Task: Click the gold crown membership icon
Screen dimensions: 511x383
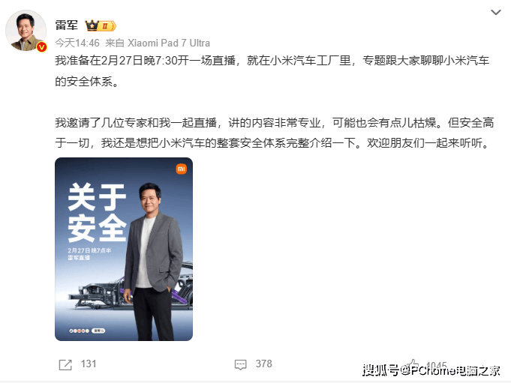Action: pos(92,25)
